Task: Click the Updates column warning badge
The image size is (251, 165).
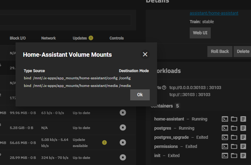Action: tap(91, 38)
